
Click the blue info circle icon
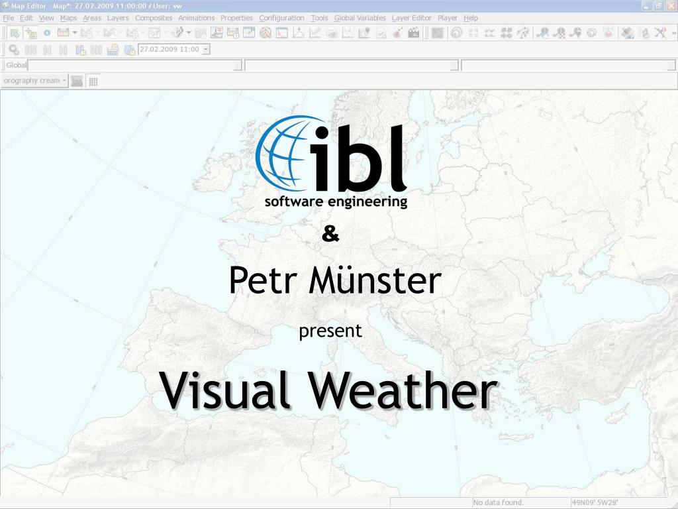[x=47, y=33]
